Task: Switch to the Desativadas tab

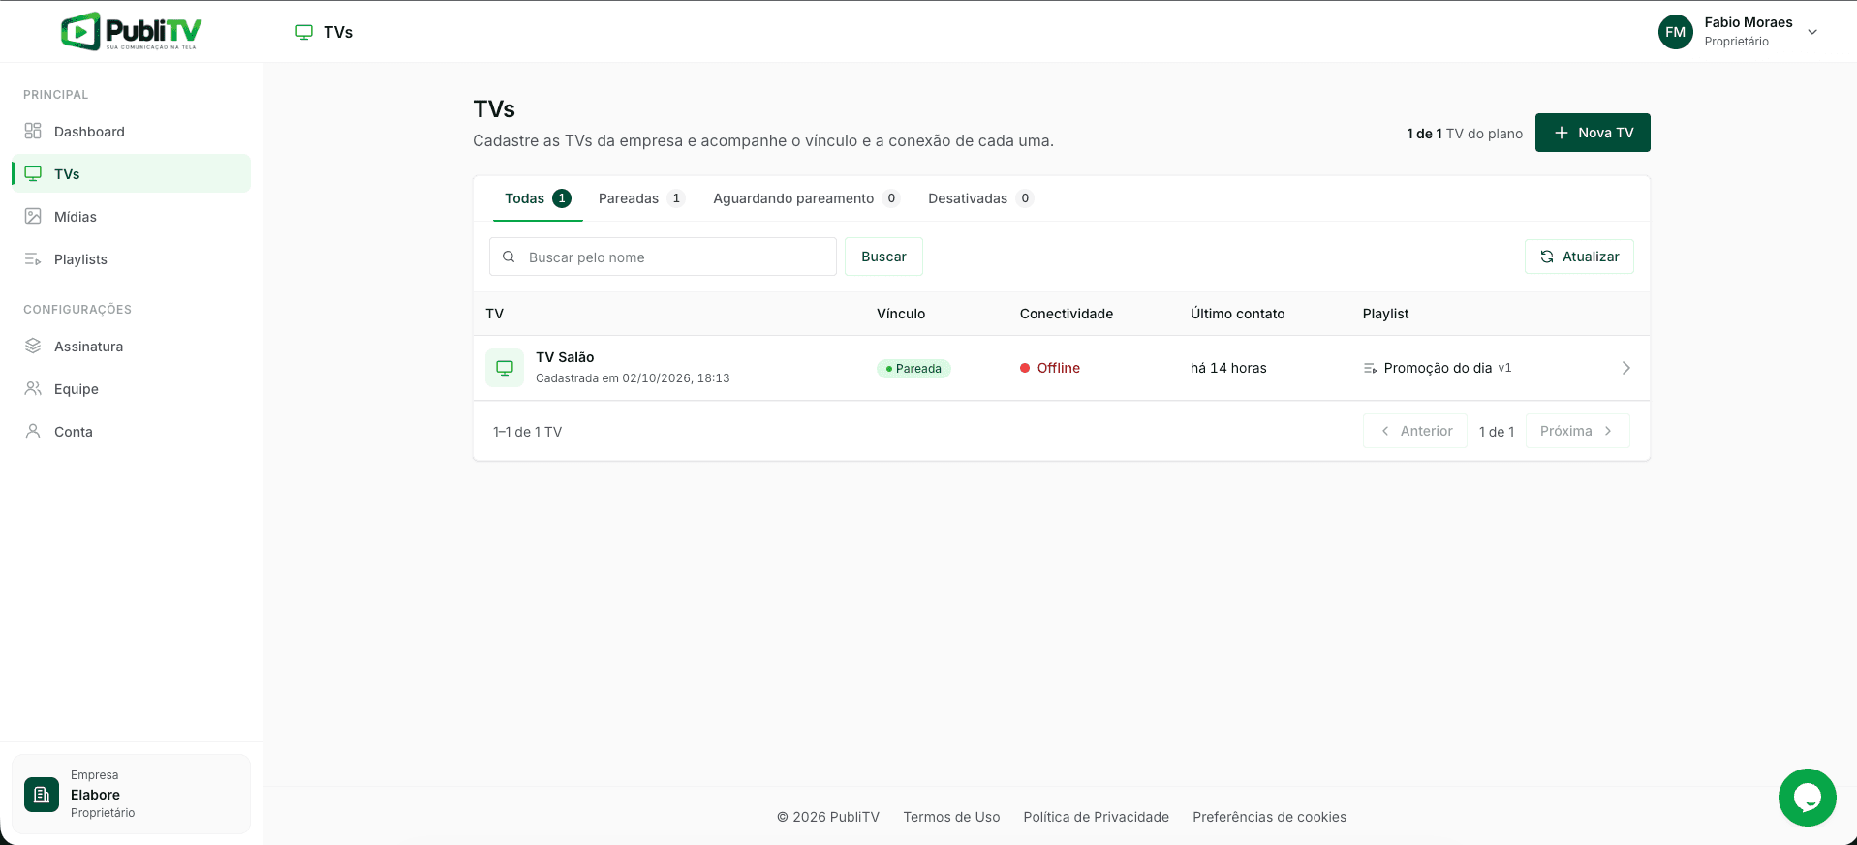Action: pyautogui.click(x=980, y=198)
